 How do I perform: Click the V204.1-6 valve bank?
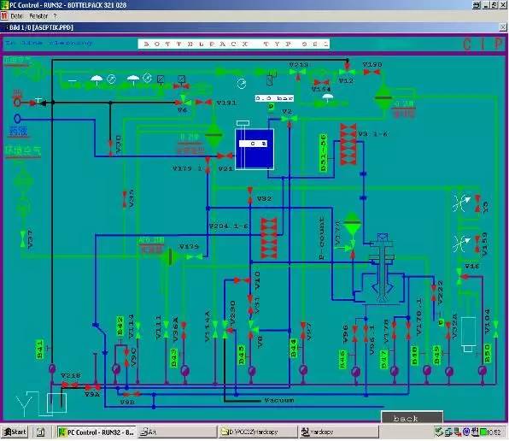point(269,238)
